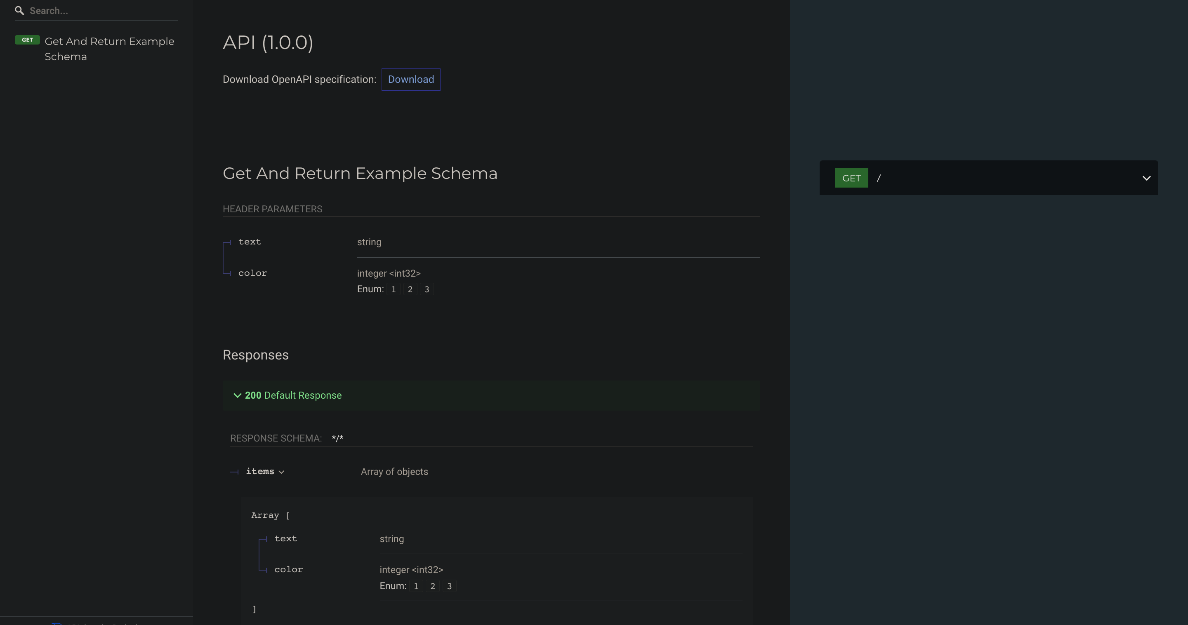Click enum value 3 in response schema
This screenshot has height=625, width=1188.
pos(449,586)
